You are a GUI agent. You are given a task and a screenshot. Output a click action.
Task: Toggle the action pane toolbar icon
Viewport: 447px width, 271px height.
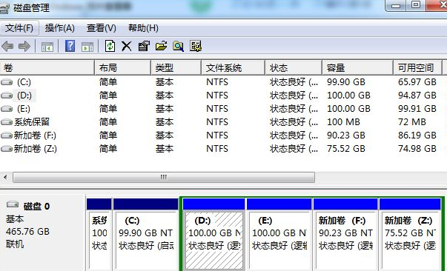[x=87, y=47]
